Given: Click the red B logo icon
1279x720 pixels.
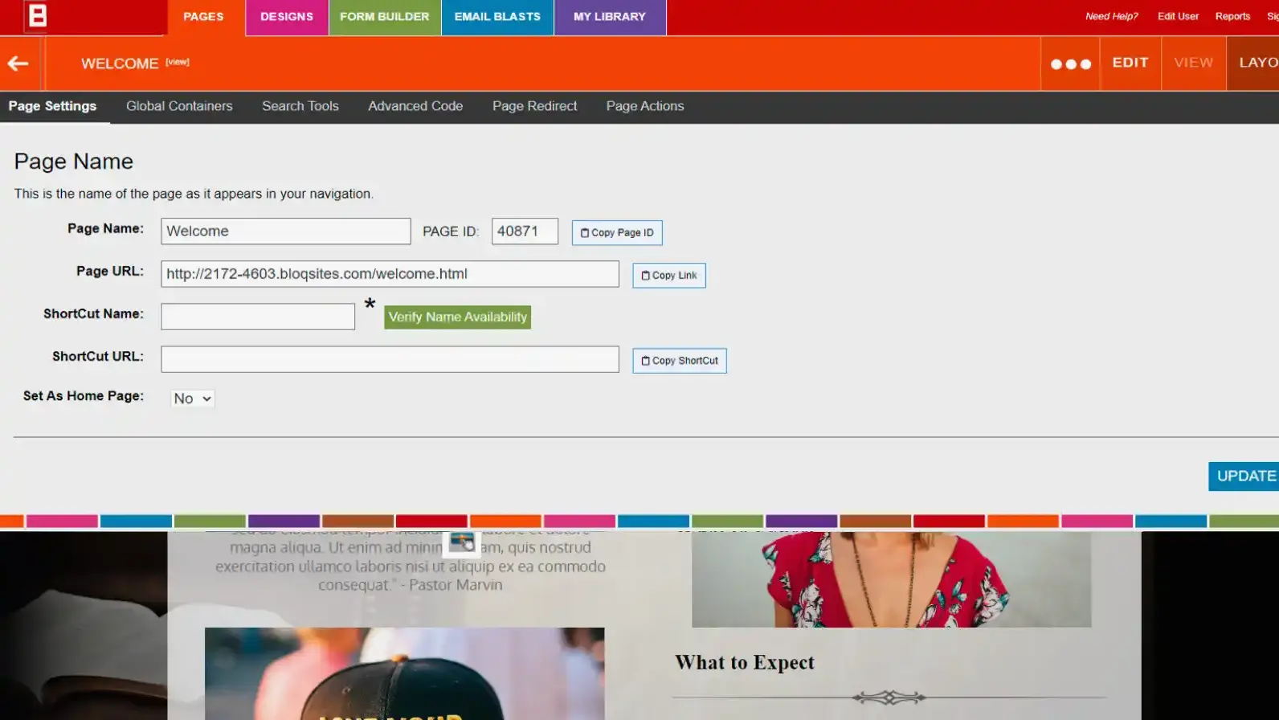Looking at the screenshot, I should 37,16.
